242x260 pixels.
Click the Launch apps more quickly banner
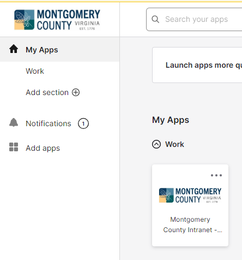(197, 65)
